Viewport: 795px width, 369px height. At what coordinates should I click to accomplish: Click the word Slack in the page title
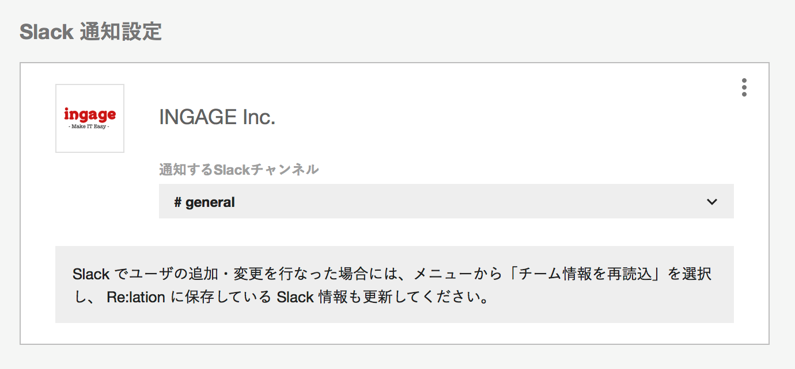[x=46, y=32]
